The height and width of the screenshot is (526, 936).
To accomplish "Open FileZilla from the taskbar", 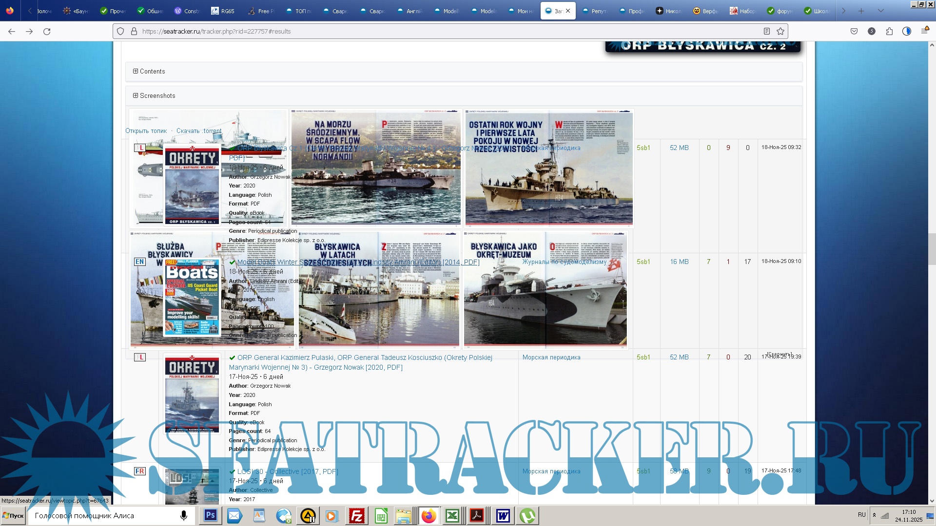I will [x=357, y=516].
